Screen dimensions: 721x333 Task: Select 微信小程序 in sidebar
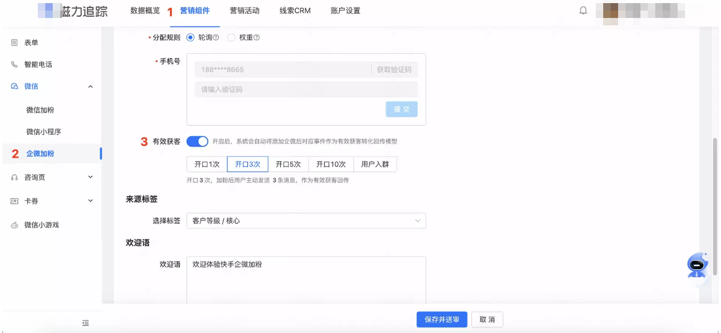click(43, 132)
